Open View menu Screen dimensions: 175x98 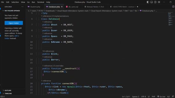click(23, 2)
